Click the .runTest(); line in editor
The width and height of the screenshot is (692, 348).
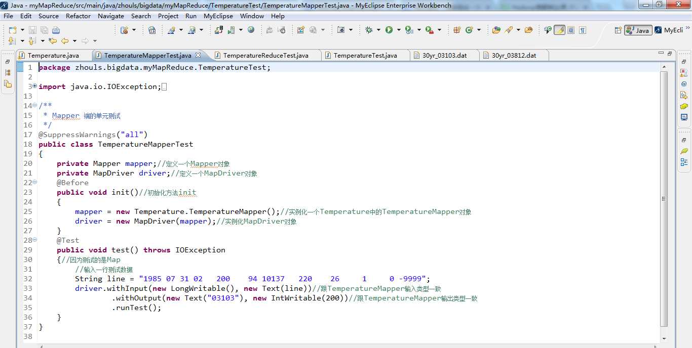[137, 308]
